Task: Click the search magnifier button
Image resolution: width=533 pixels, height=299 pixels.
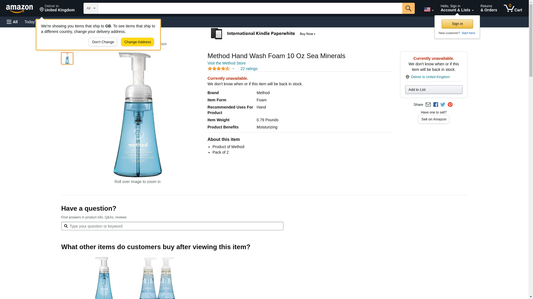Action: (408, 8)
